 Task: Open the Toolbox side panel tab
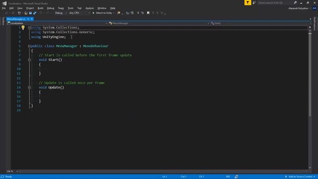point(3,21)
